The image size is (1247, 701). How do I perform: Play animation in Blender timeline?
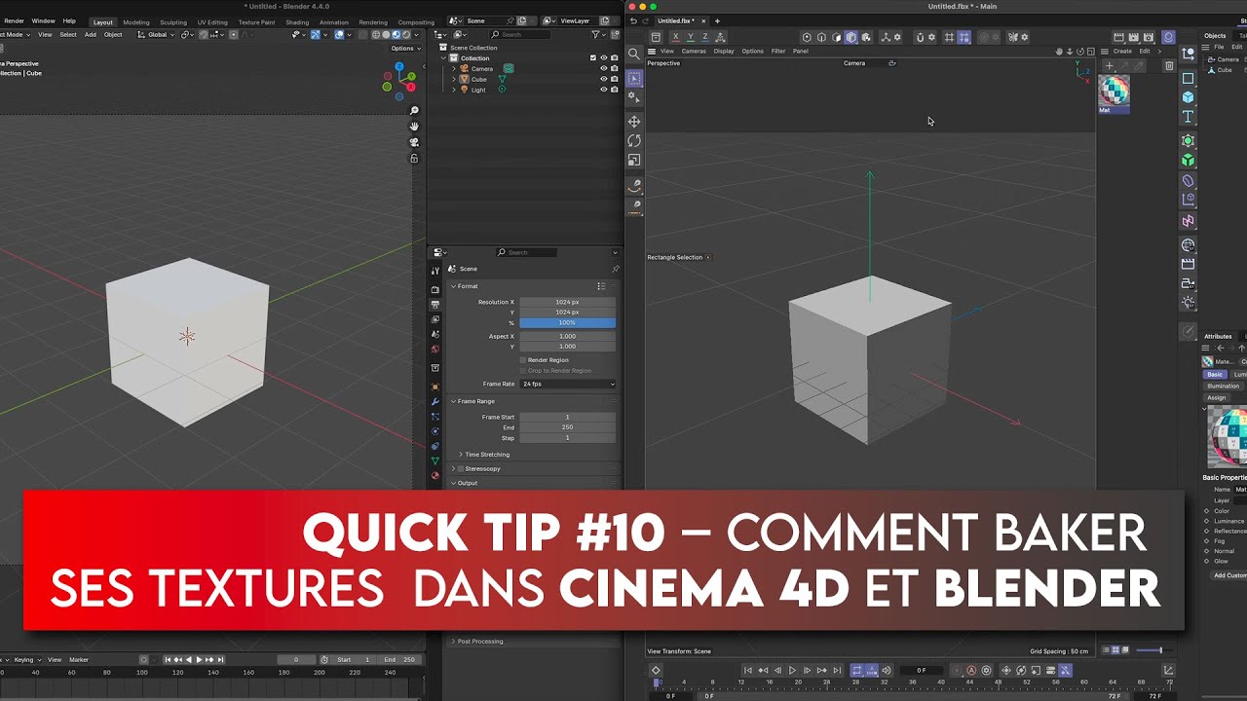click(199, 660)
